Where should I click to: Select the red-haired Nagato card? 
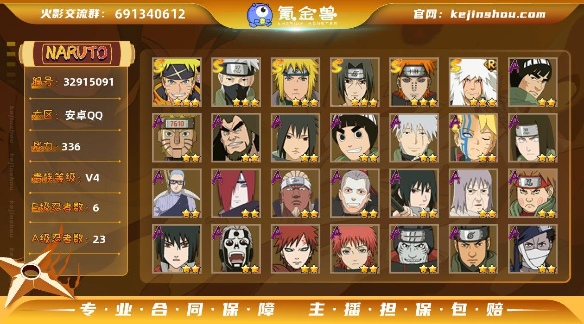236,193
